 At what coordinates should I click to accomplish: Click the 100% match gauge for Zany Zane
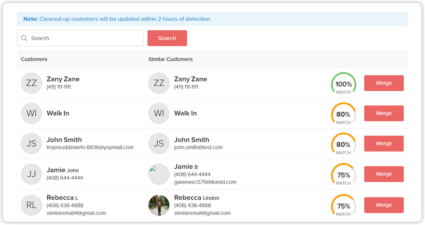(x=343, y=84)
